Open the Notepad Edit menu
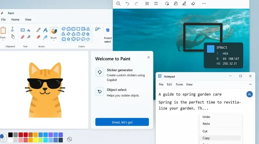The image size is (259, 144). point(169,84)
